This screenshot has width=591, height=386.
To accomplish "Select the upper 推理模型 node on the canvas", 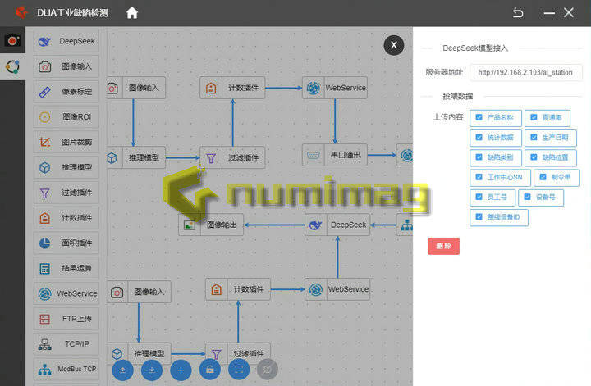I will click(136, 157).
